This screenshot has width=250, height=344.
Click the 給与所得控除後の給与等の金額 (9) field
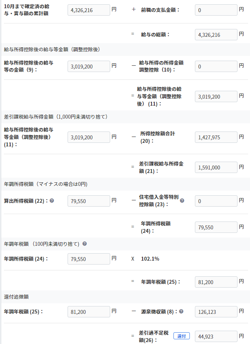(89, 67)
